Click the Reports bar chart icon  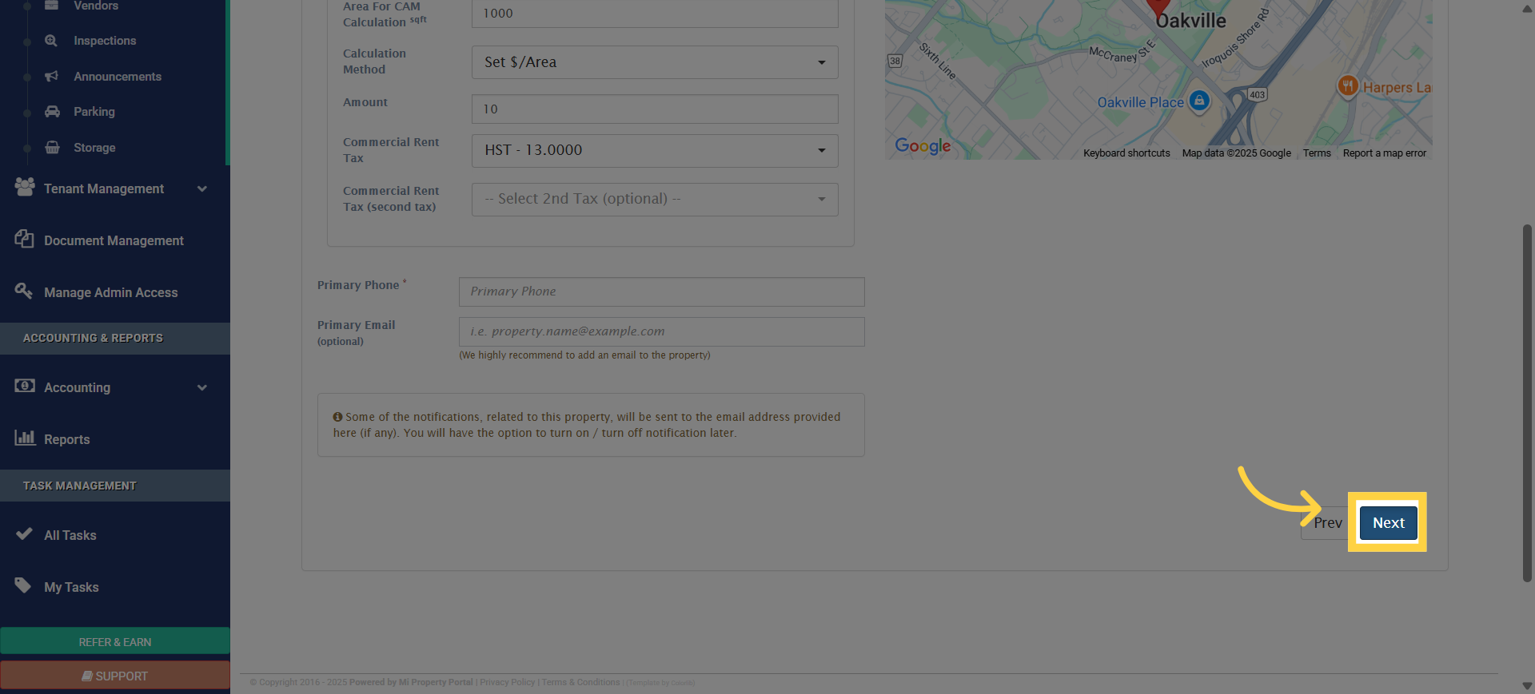[25, 438]
